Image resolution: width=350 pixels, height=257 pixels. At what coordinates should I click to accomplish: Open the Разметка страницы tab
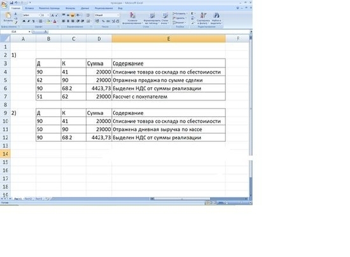[x=49, y=8]
